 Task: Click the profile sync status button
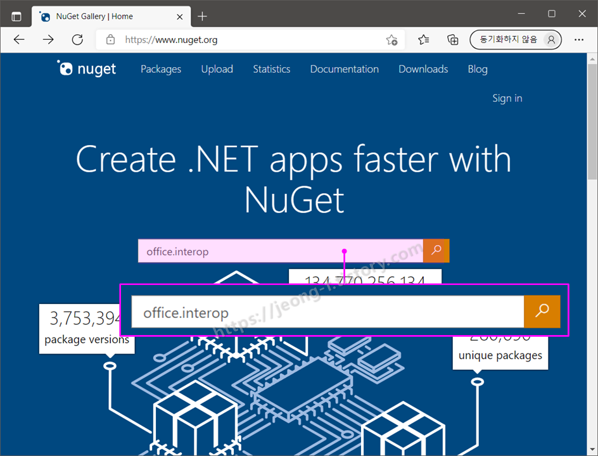pyautogui.click(x=515, y=39)
